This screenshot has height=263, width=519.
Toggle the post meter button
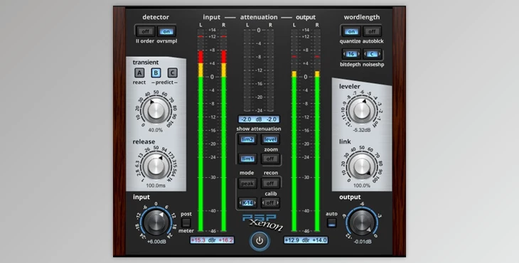point(186,222)
